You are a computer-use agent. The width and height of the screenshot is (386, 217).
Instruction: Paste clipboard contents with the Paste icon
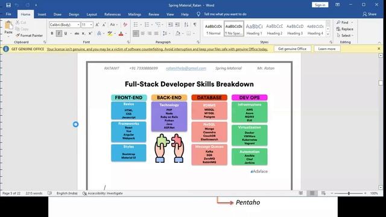(x=8, y=25)
